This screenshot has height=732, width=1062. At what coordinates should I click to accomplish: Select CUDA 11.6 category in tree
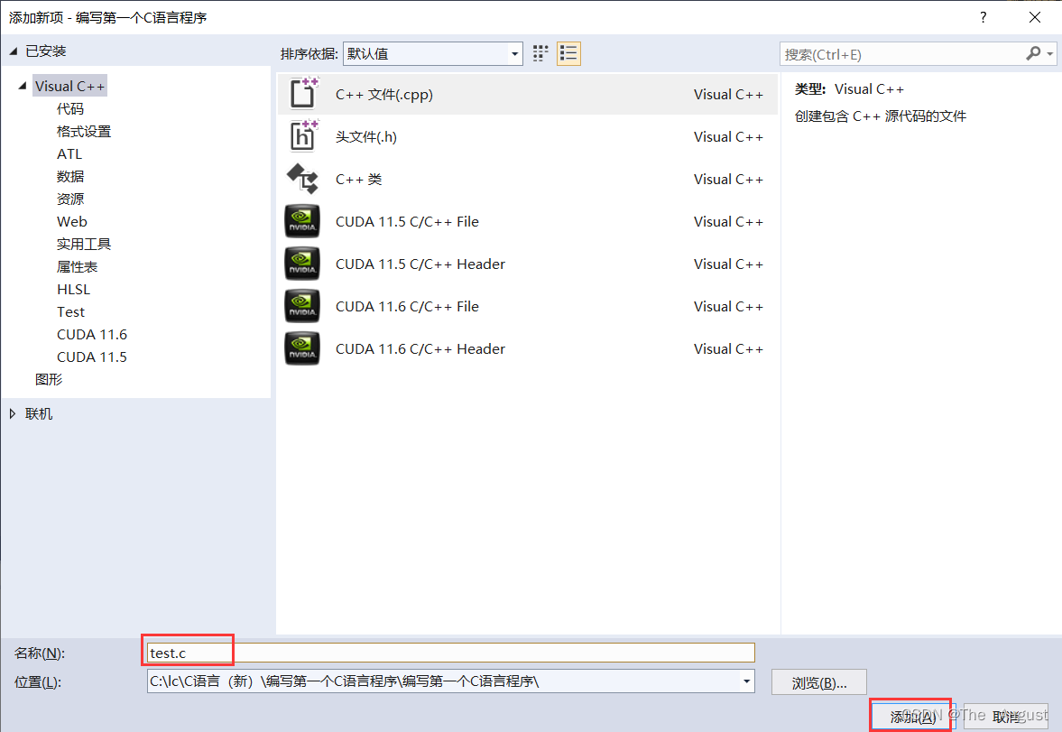(92, 334)
